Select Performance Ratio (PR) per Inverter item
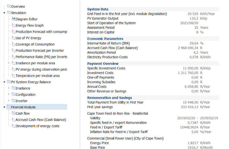The height and width of the screenshot is (149, 229). pos(41,57)
